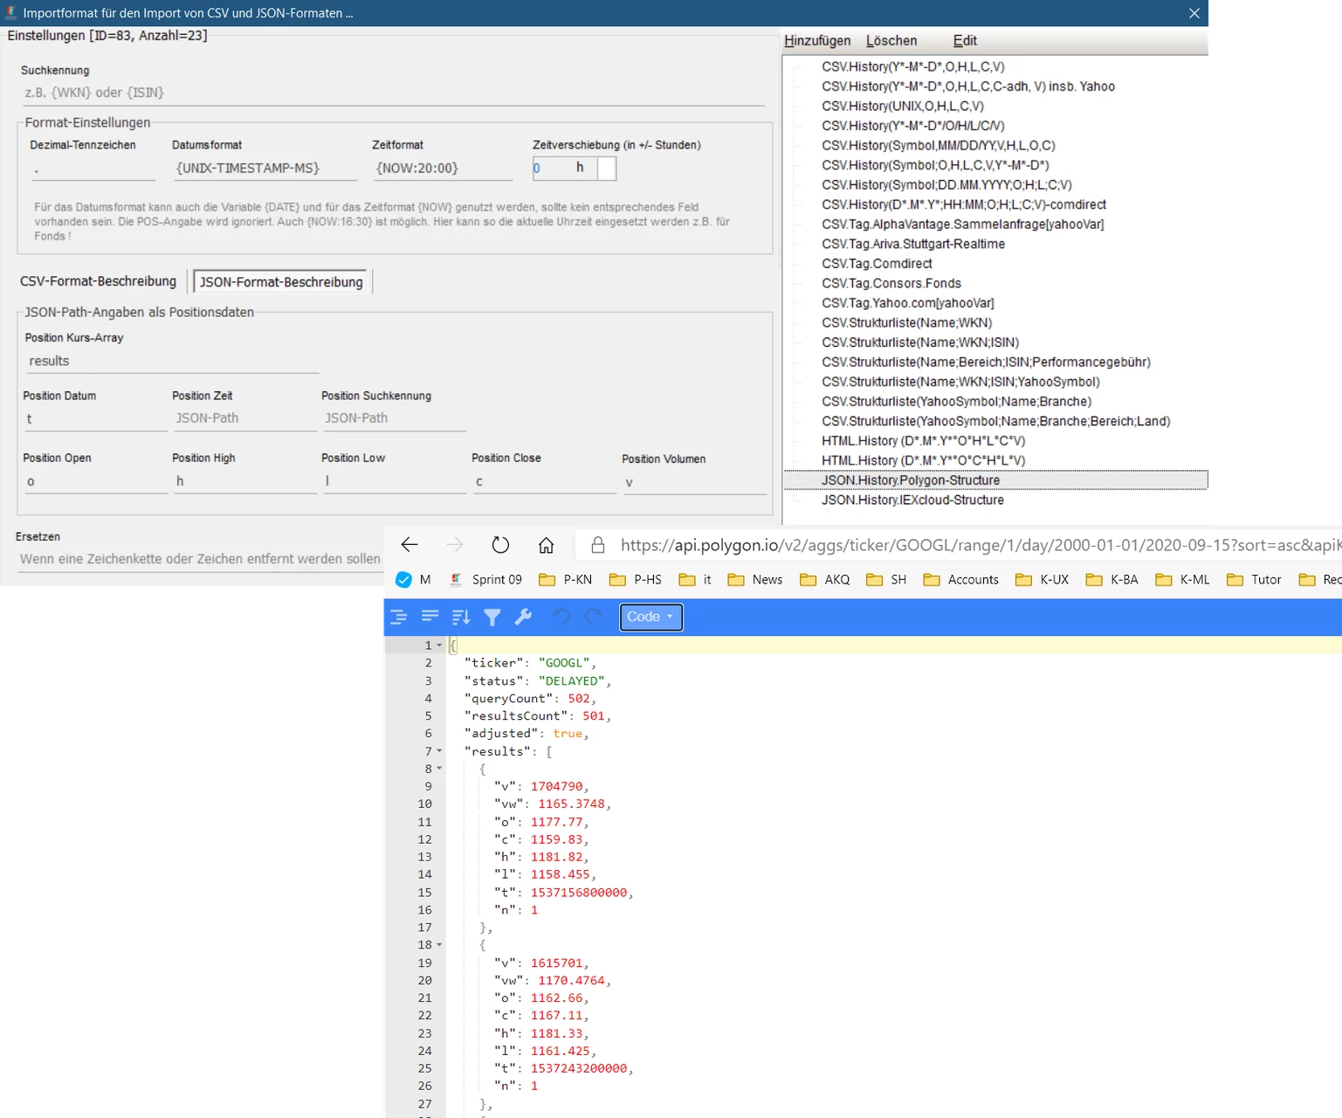Viewport: 1342px width, 1118px height.
Task: Select HTML.History (D*.M*.Y*°O°C°H°L°V) entry
Action: point(923,460)
